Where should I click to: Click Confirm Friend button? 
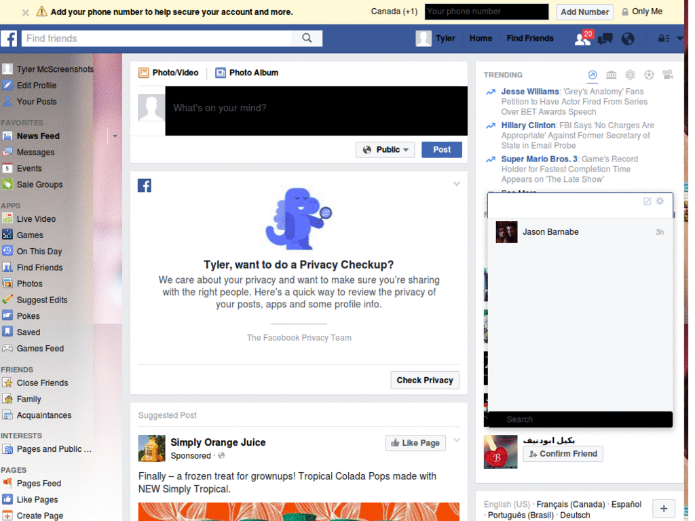click(563, 454)
